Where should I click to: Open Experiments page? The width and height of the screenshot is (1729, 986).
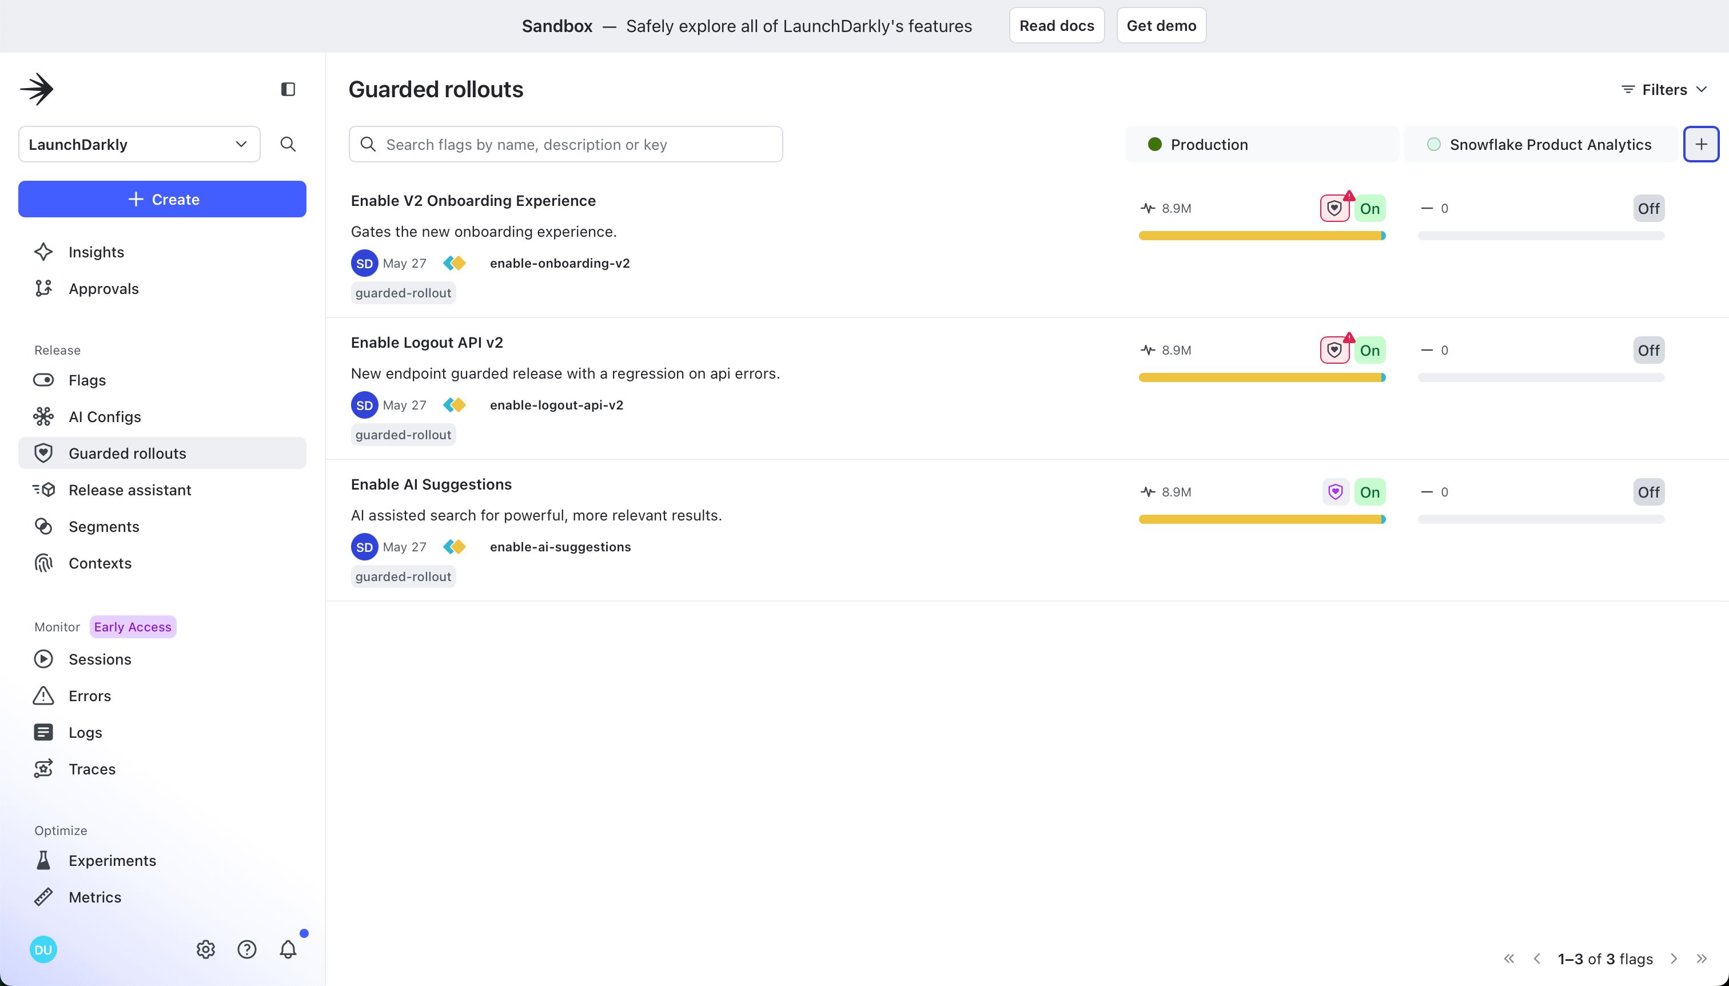(162, 860)
